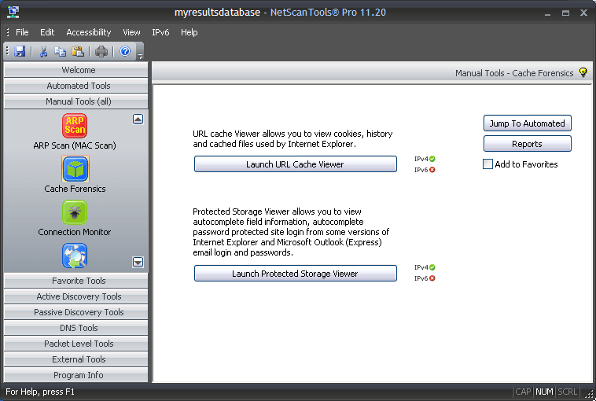Expand the Active Discovery Tools group
The width and height of the screenshot is (596, 401).
tap(76, 296)
